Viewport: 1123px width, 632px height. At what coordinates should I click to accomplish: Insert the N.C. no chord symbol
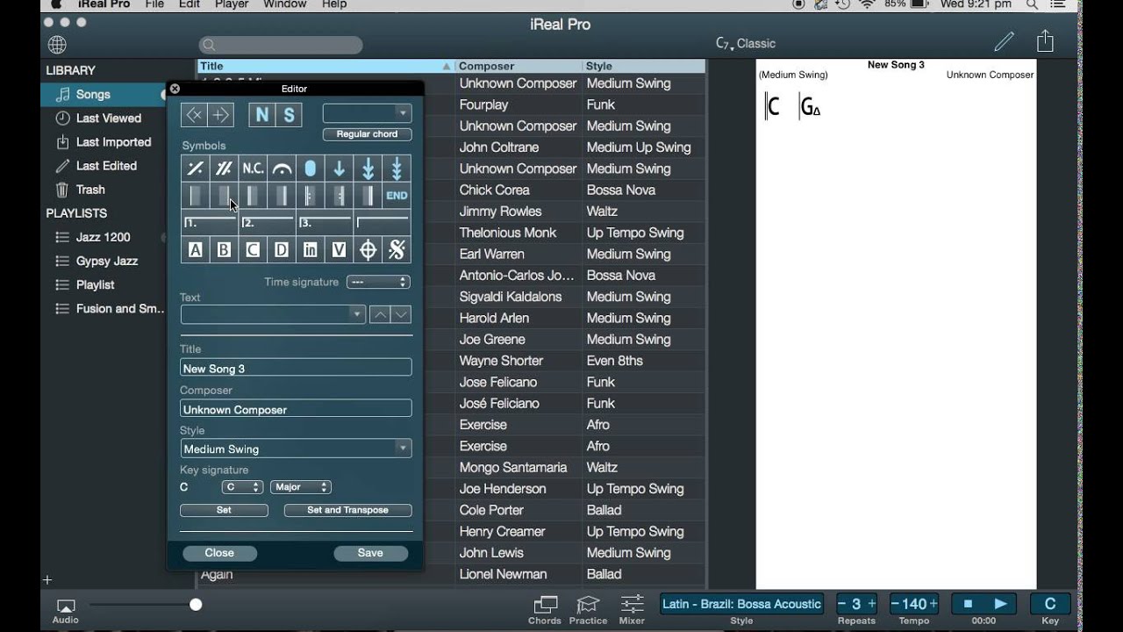coord(253,169)
